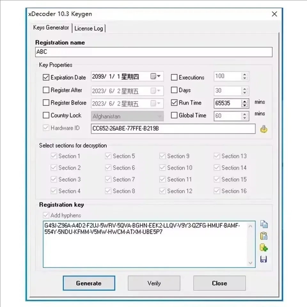Viewport: 307px width, 307px height.
Task: Copy the registration key to clipboard
Action: [264, 224]
